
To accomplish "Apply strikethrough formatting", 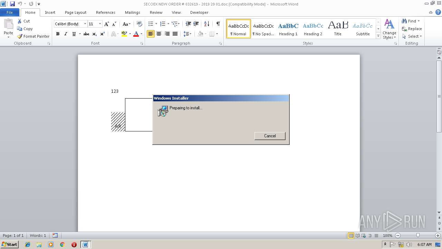I will (x=86, y=34).
